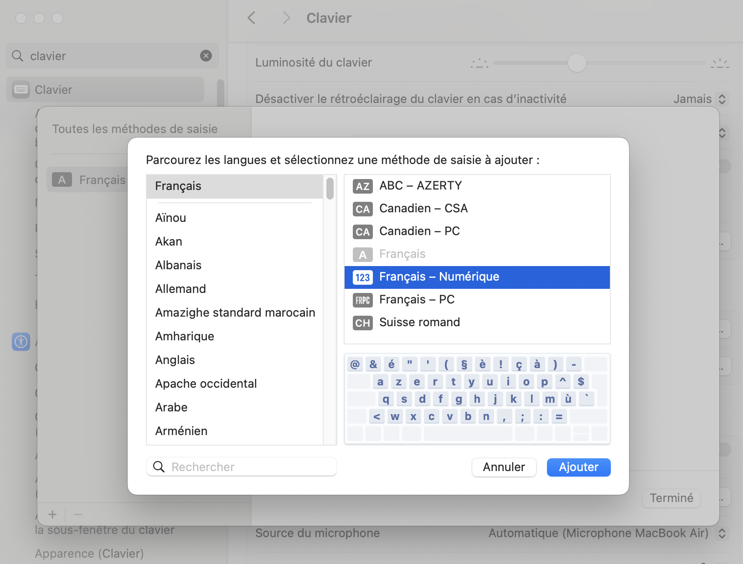Viewport: 743px width, 564px height.
Task: Click the accessibility icon in the sidebar
Action: (21, 341)
